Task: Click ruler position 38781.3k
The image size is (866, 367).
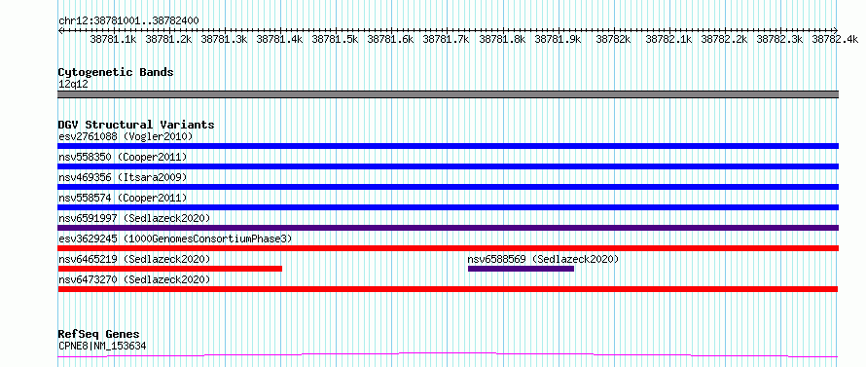Action: 224,39
